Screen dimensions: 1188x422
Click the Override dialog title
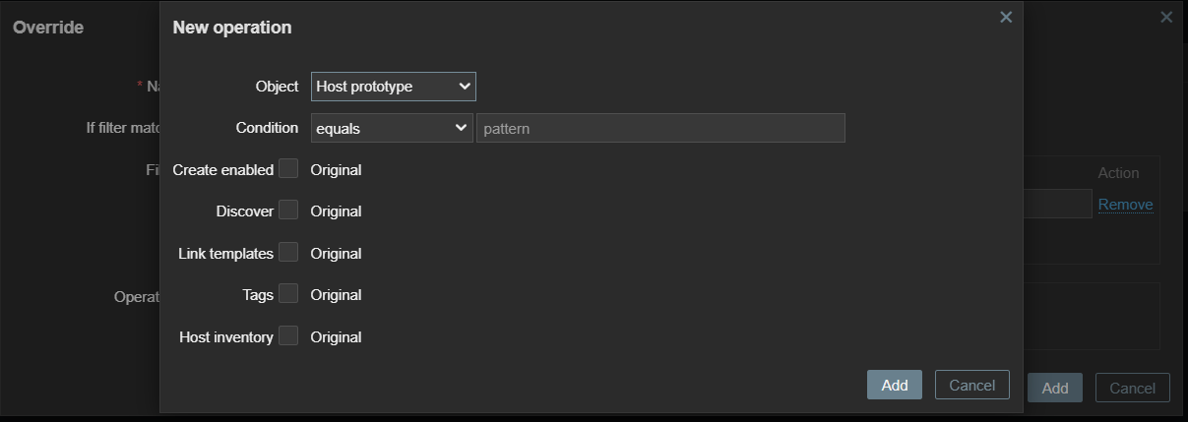tap(48, 28)
